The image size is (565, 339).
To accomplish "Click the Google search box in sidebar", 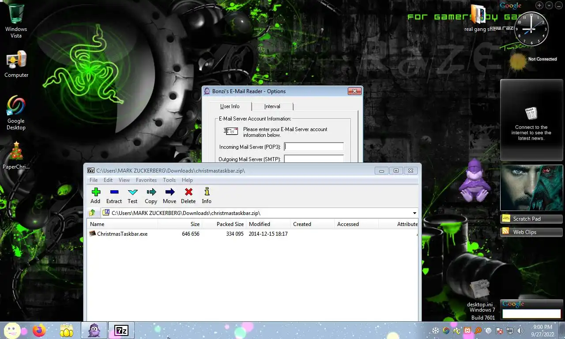I will [x=531, y=314].
